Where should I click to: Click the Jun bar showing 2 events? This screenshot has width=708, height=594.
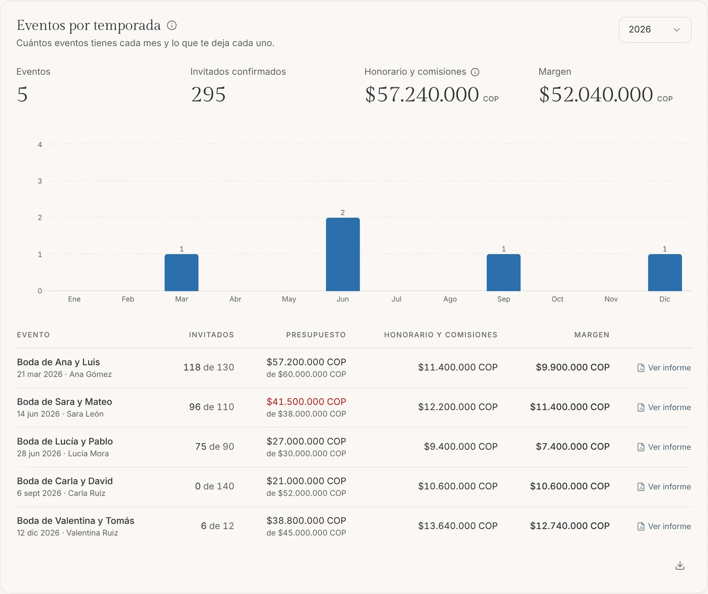pyautogui.click(x=343, y=255)
